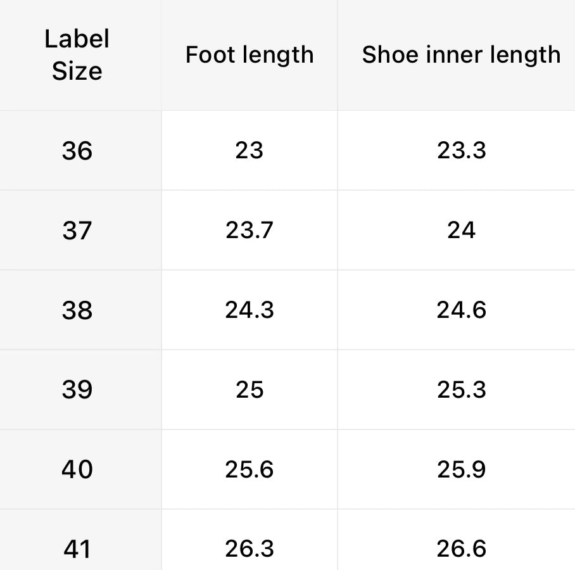Screen dimensions: 575x570
Task: Select label size 37 cell
Action: click(x=77, y=231)
